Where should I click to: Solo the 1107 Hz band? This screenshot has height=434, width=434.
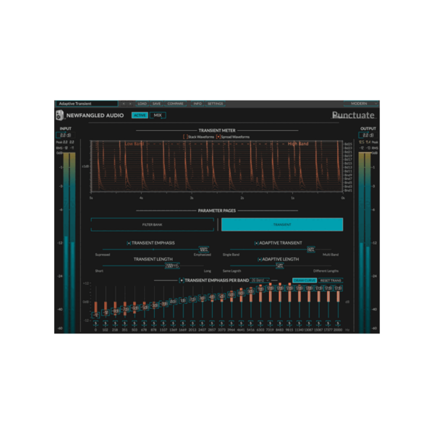pos(163,323)
